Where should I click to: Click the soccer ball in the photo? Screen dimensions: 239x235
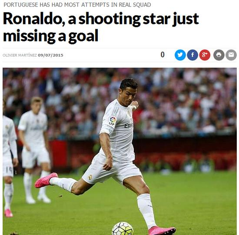point(123,229)
